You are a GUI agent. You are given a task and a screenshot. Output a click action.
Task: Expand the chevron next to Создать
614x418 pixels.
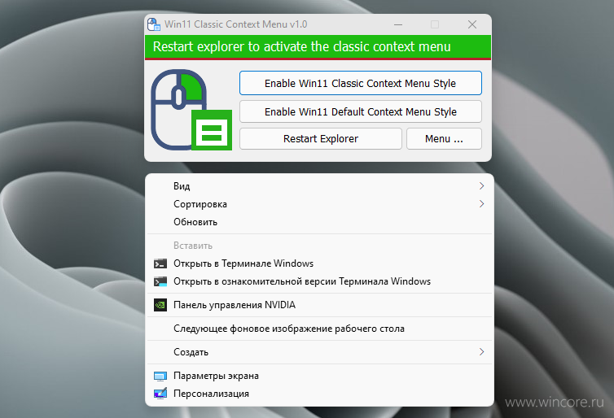click(x=481, y=352)
